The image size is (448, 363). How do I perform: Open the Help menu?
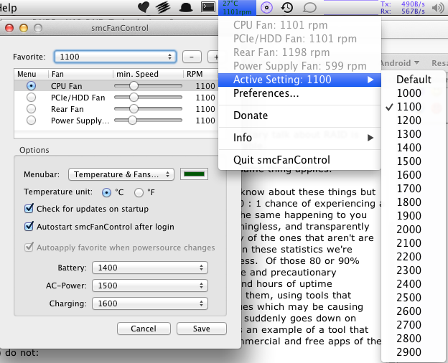tap(8, 8)
